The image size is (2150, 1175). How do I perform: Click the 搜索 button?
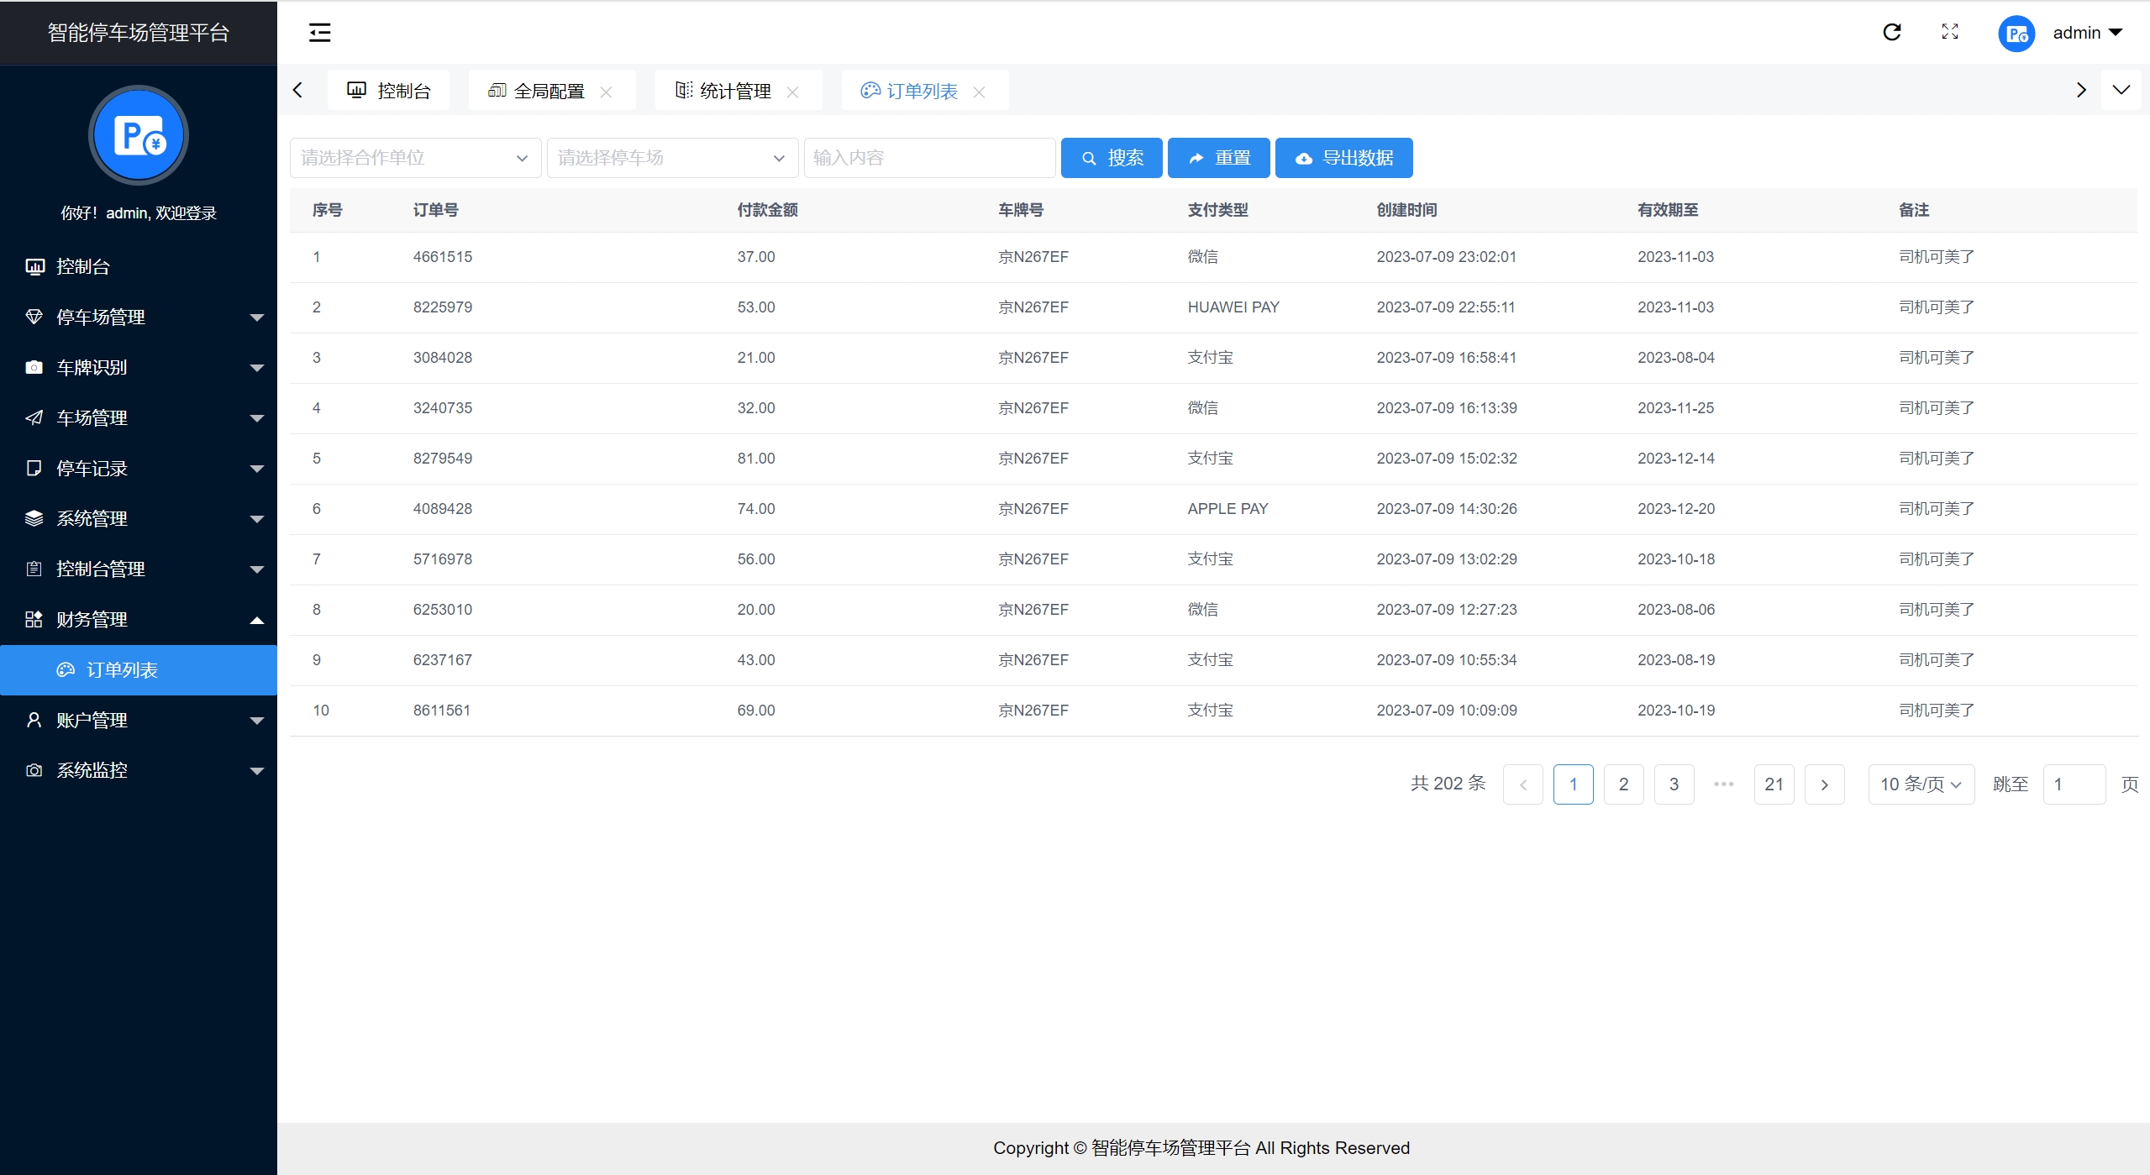coord(1111,158)
